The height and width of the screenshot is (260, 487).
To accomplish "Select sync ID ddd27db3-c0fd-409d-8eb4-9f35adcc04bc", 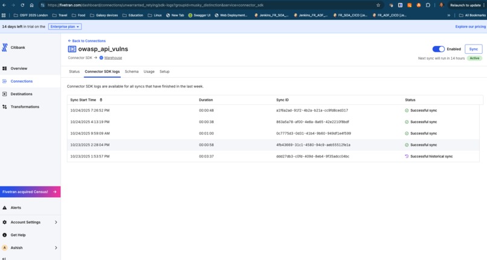I will tap(312, 156).
